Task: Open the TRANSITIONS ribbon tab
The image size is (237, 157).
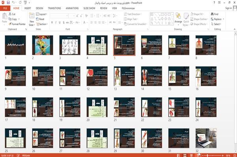Action: click(55, 8)
